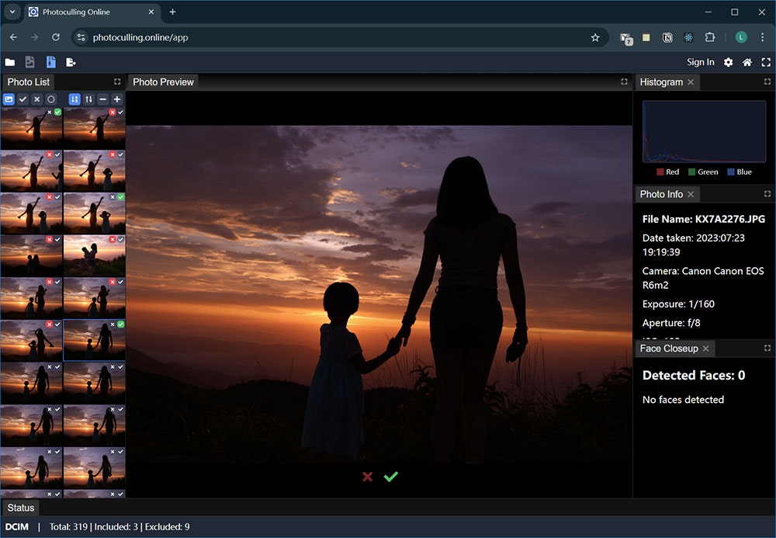The image size is (776, 538).
Task: Select the Status tab
Action: tap(21, 508)
